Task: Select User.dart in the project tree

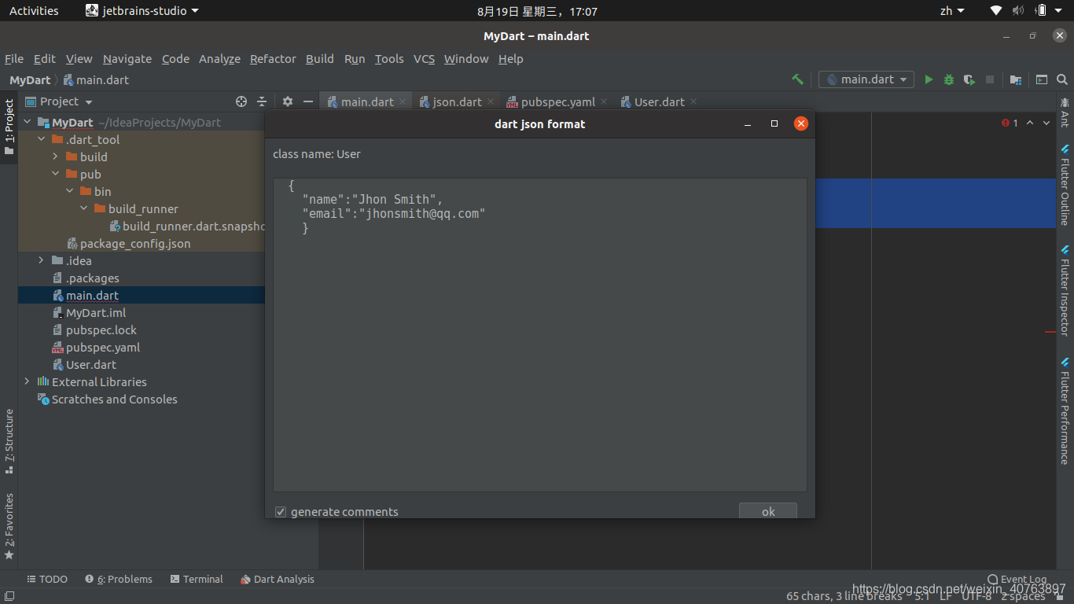Action: [x=90, y=365]
